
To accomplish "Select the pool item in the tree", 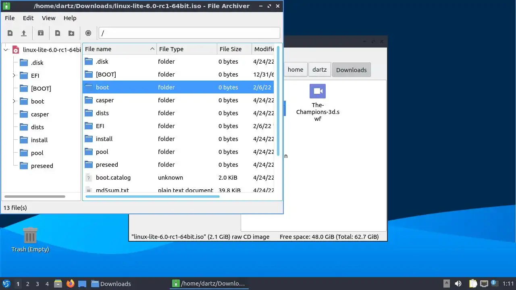I will click(37, 153).
